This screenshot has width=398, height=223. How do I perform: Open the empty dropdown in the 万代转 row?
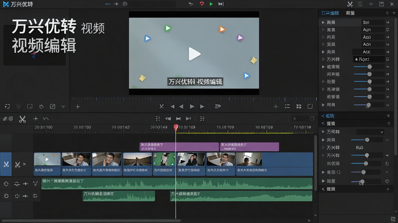coord(370,132)
